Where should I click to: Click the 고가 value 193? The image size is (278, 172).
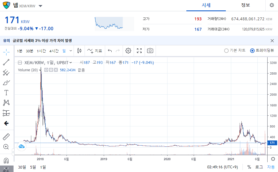tap(198, 19)
